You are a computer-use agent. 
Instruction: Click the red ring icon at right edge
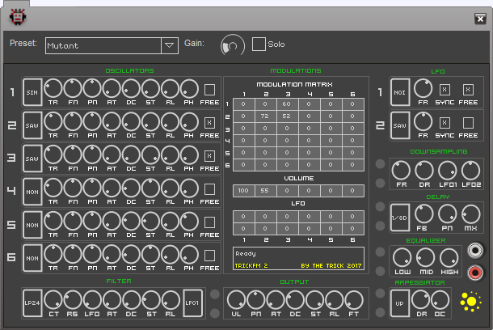[475, 272]
